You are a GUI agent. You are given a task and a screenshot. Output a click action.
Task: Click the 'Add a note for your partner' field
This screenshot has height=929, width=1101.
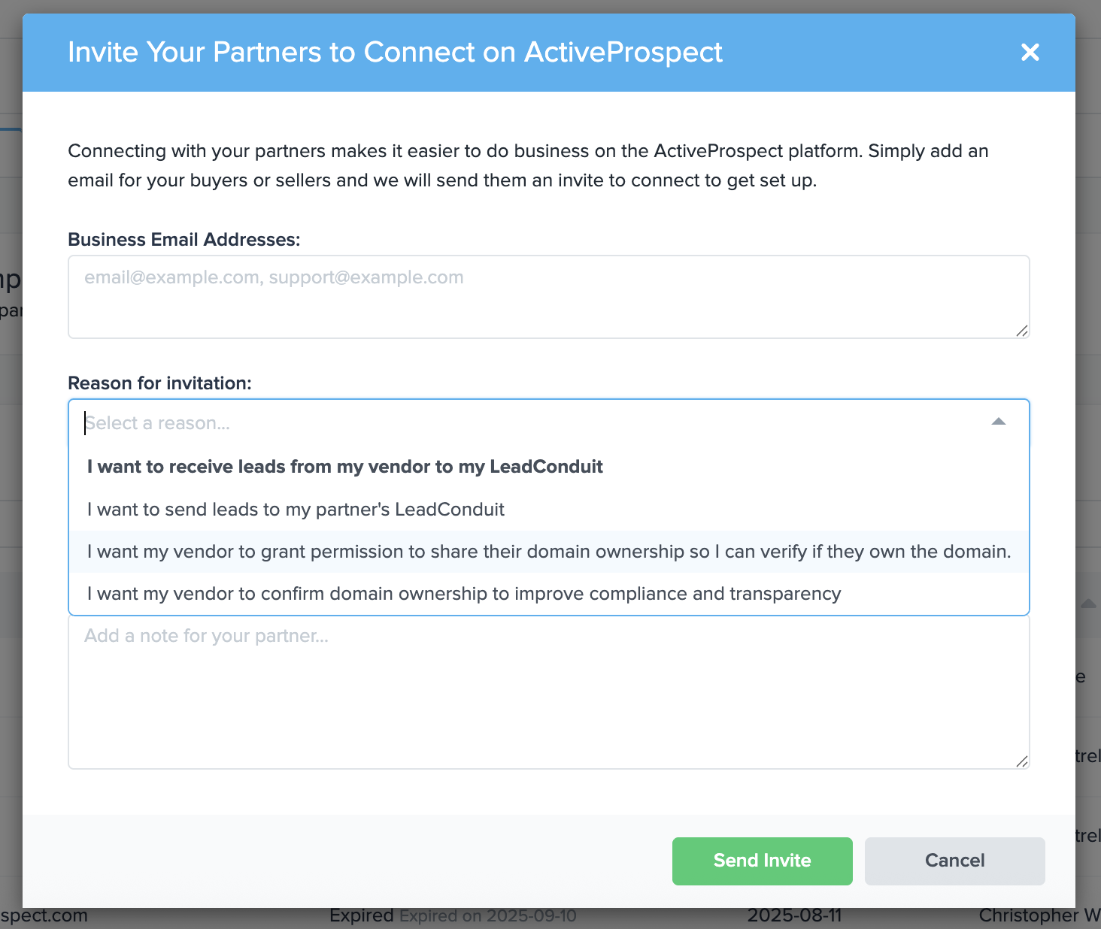coord(548,692)
